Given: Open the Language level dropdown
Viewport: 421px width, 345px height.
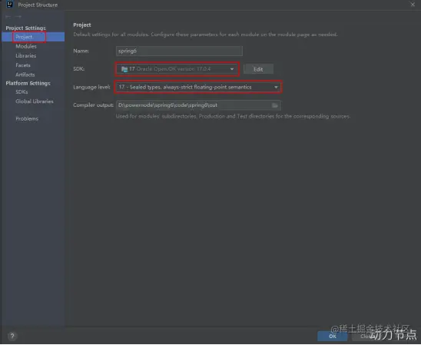Looking at the screenshot, I should coord(198,88).
